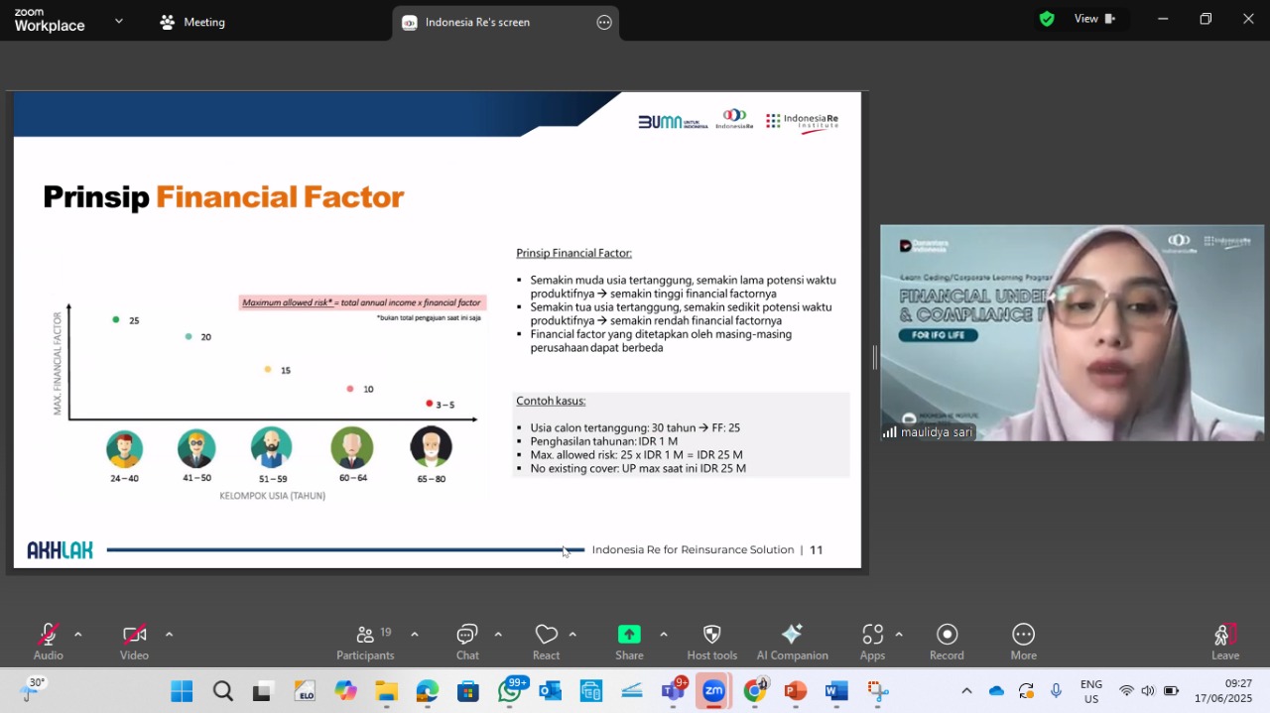Unmute the Audio microphone
This screenshot has height=713, width=1270.
click(x=48, y=642)
